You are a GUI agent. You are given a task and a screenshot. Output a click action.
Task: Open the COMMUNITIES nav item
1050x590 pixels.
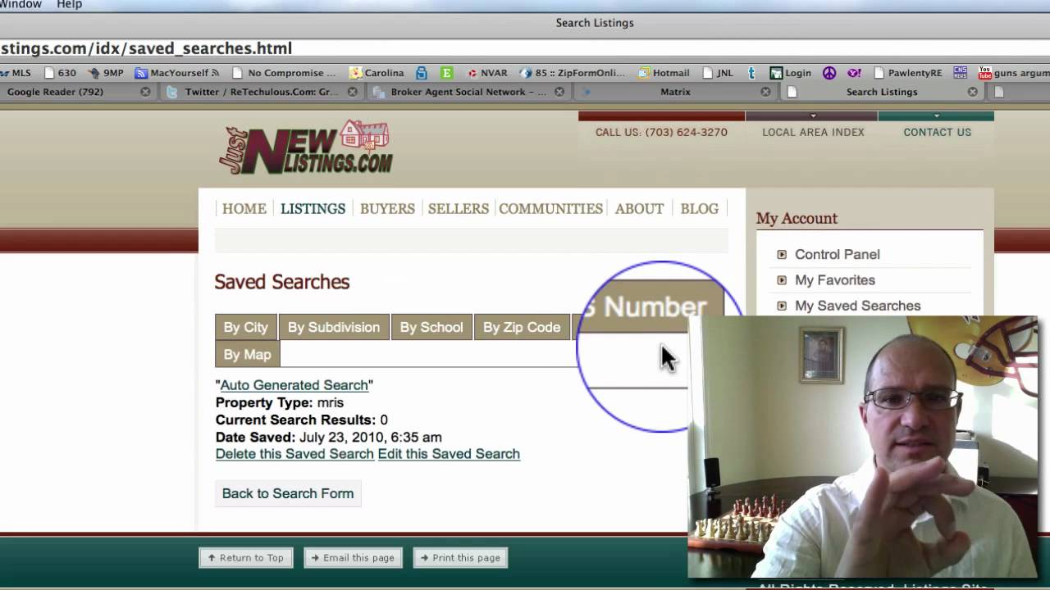coord(550,209)
